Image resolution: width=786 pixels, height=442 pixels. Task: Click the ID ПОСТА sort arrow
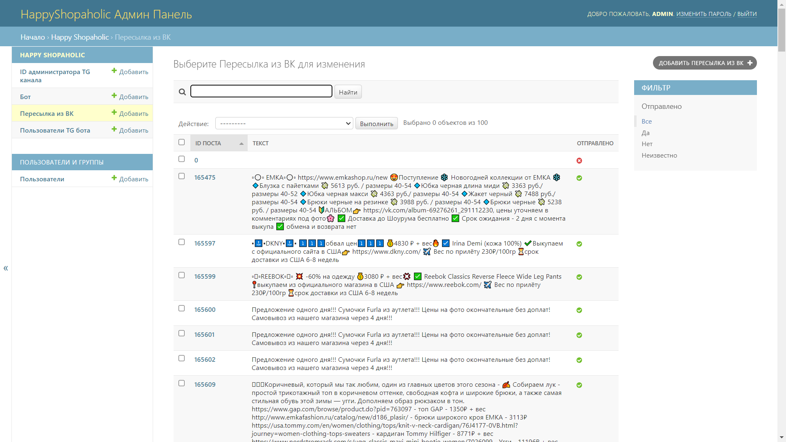point(242,144)
